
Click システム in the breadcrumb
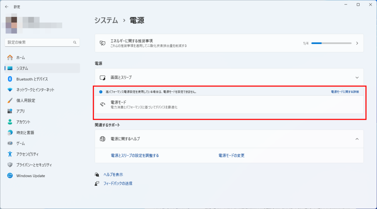(106, 21)
